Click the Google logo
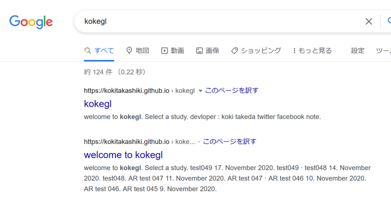The image size is (391, 205). click(x=31, y=22)
